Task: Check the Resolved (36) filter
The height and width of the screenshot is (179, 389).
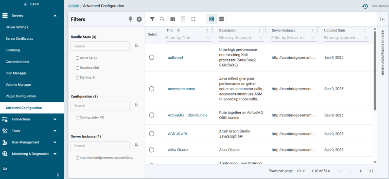Action: pos(77,68)
